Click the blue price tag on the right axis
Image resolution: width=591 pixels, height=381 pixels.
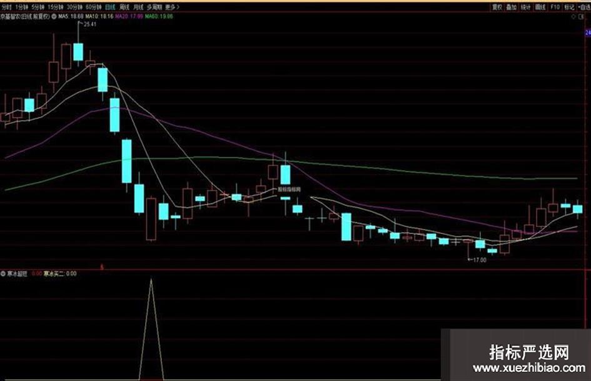tap(588, 33)
